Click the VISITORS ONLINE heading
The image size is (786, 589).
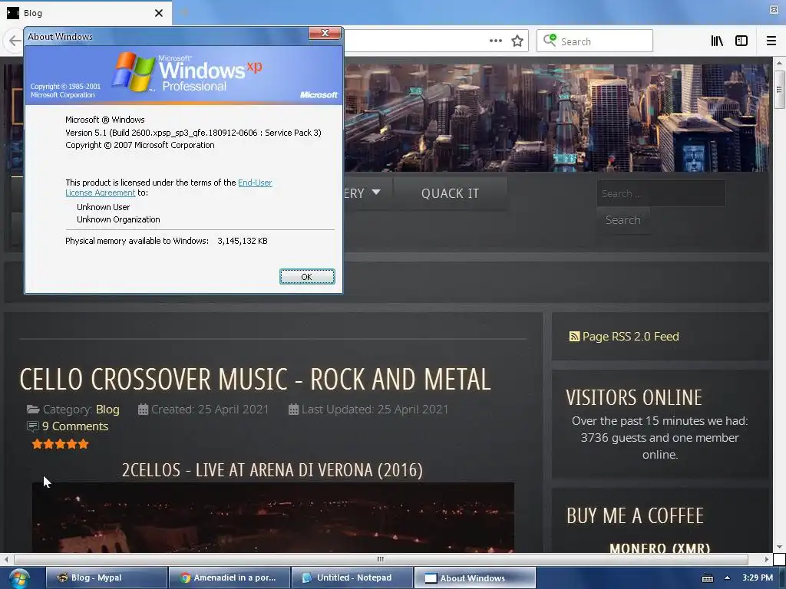[x=634, y=398]
